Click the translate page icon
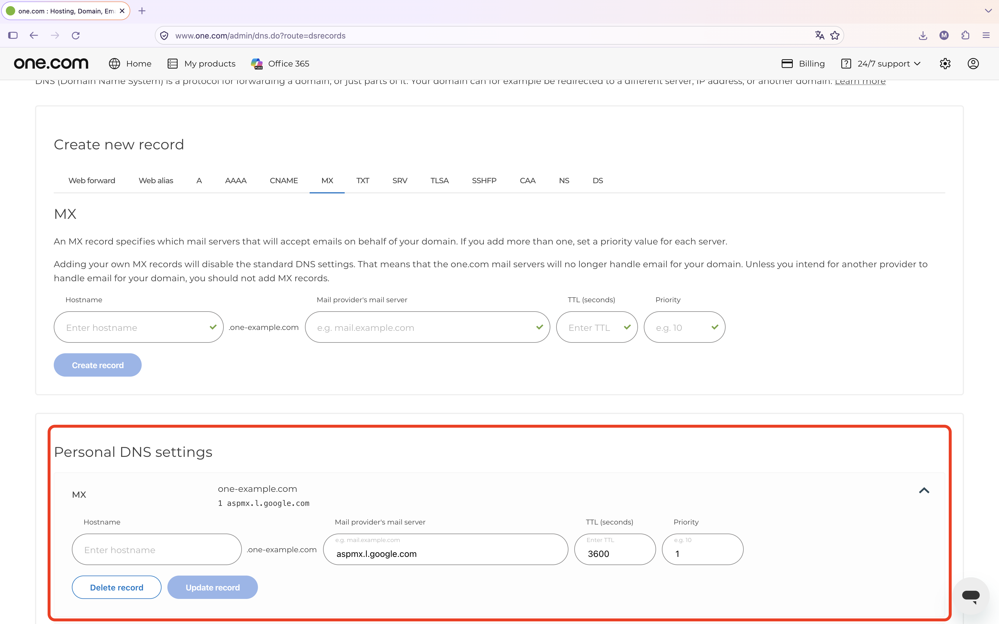 820,36
